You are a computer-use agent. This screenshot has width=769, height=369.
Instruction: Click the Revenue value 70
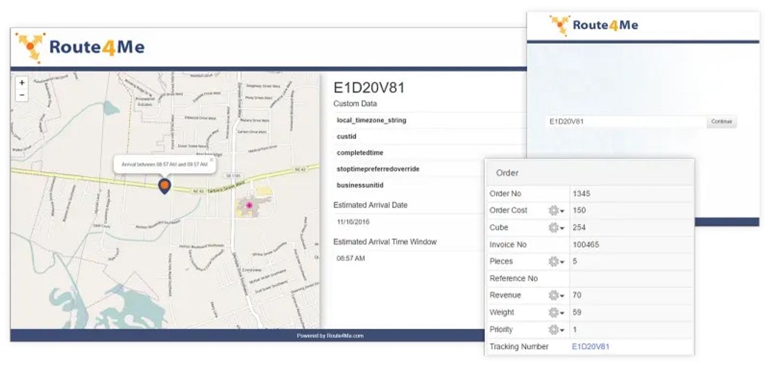[x=577, y=295]
